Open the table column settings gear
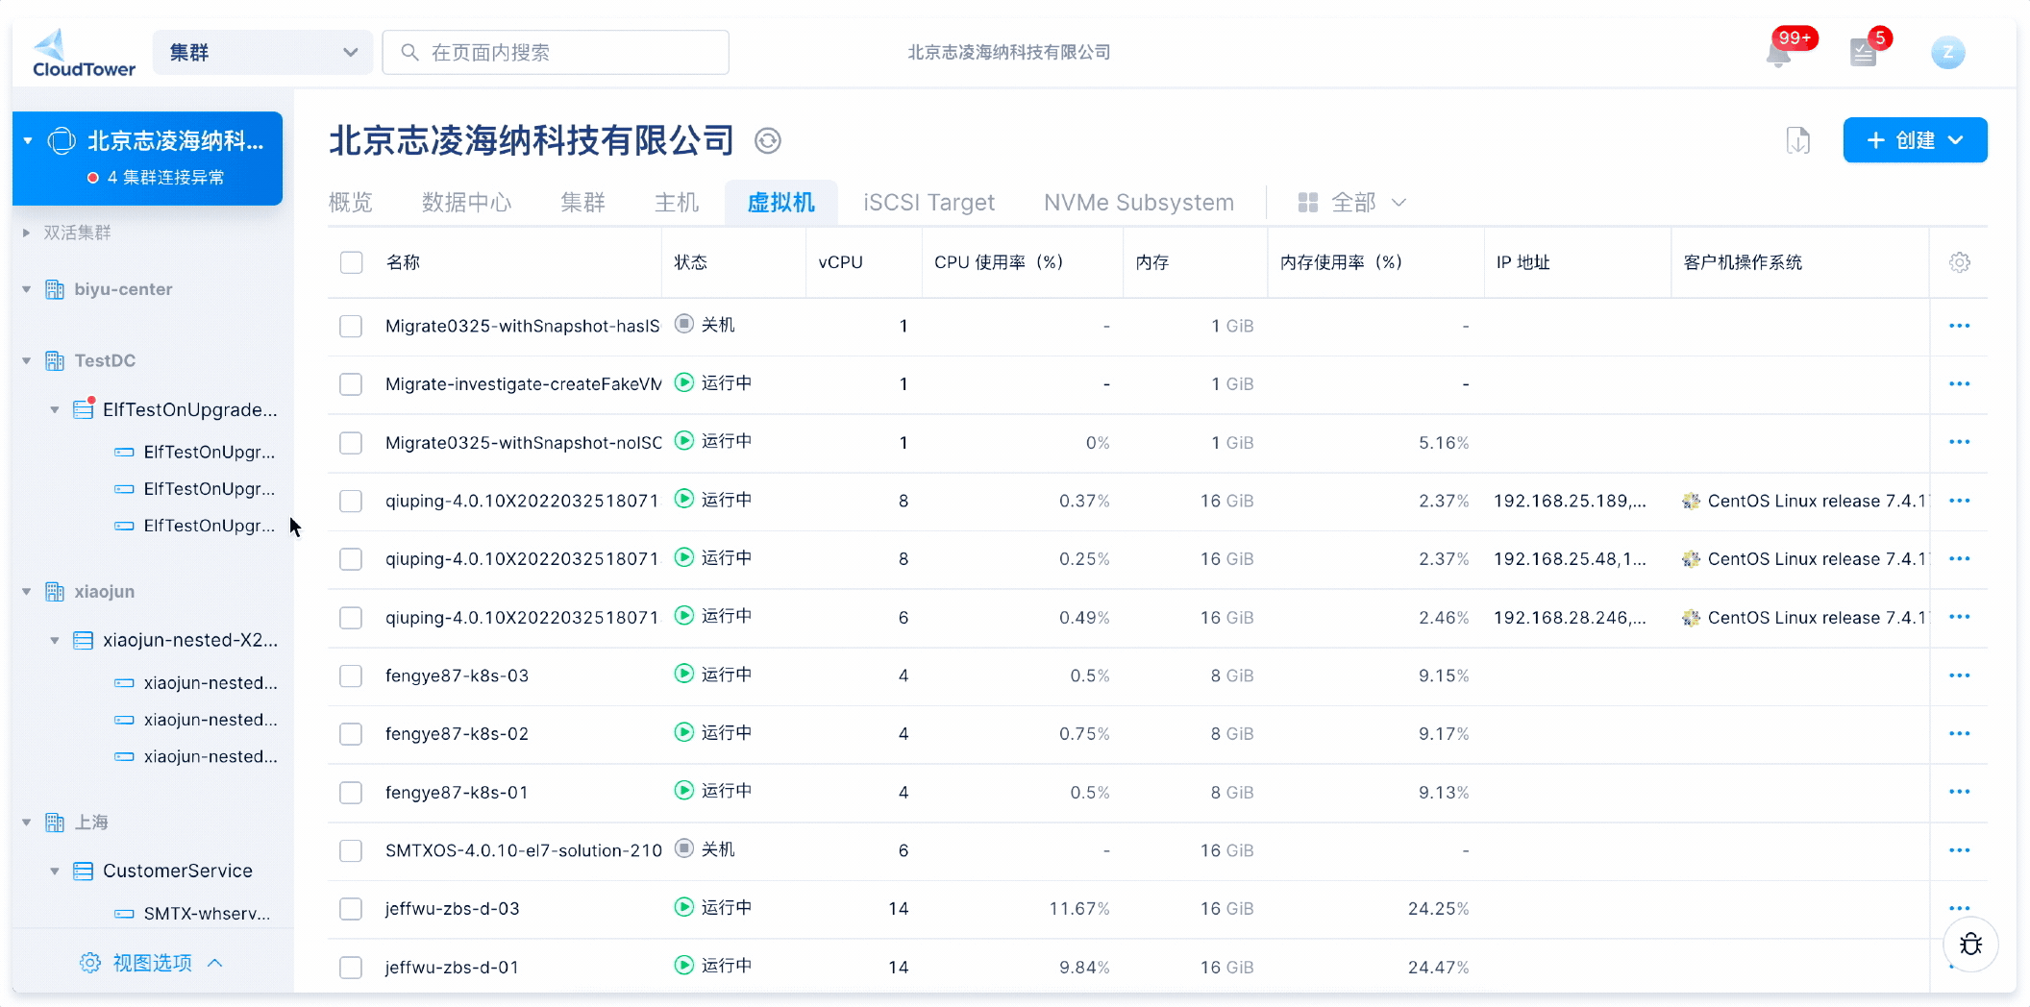2030x1007 pixels. pos(1960,262)
